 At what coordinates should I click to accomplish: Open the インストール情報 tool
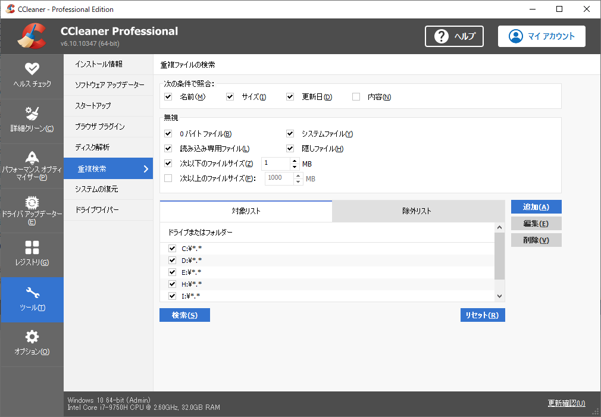point(108,64)
